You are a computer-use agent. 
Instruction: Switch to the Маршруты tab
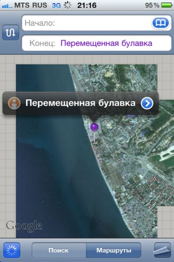pyautogui.click(x=114, y=250)
